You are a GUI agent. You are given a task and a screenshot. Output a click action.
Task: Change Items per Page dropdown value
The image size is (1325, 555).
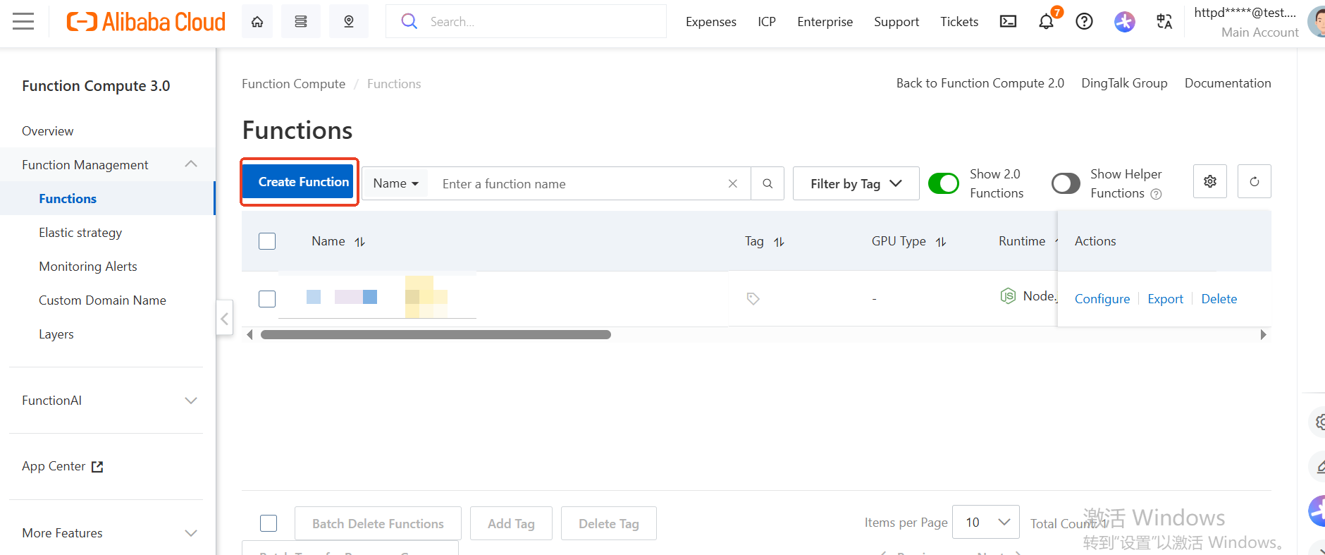(x=985, y=522)
